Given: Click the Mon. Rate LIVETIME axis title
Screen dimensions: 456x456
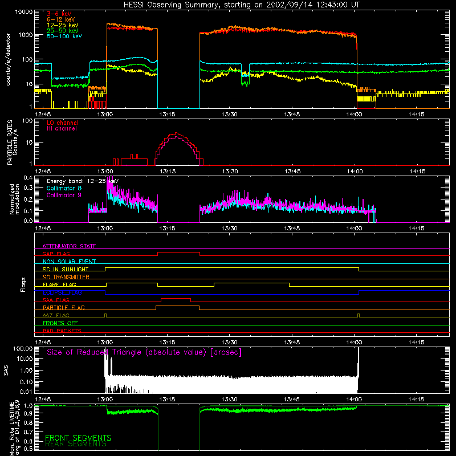Looking at the screenshot, I should coord(15,428).
